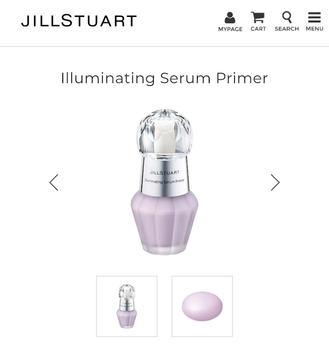
Task: Click the SEARCH text label
Action: (x=287, y=29)
